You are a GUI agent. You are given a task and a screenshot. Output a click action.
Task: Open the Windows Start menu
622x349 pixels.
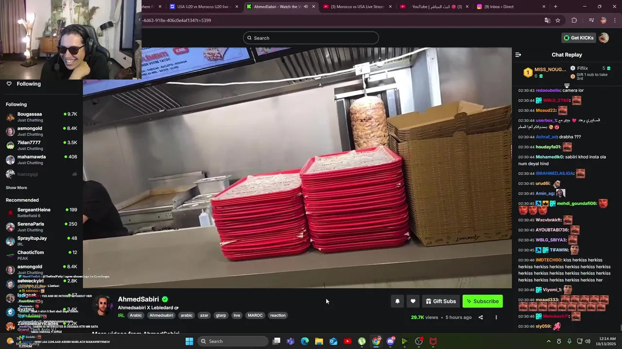coord(190,341)
